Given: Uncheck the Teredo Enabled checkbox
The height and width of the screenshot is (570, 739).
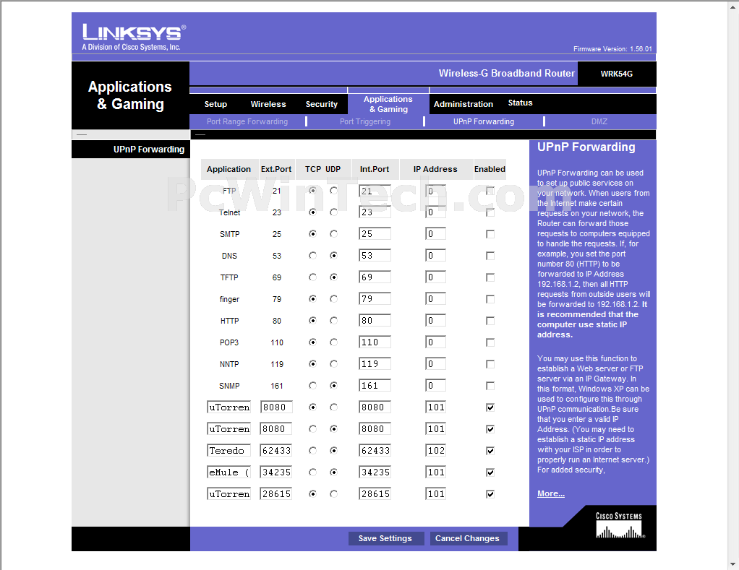Looking at the screenshot, I should click(490, 451).
